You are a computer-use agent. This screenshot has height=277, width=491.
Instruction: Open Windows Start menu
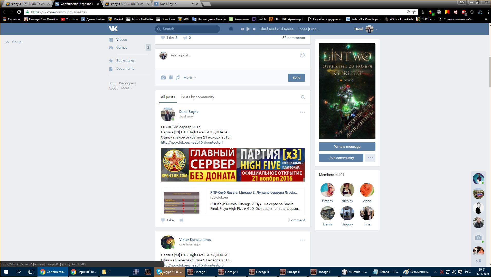click(x=6, y=272)
